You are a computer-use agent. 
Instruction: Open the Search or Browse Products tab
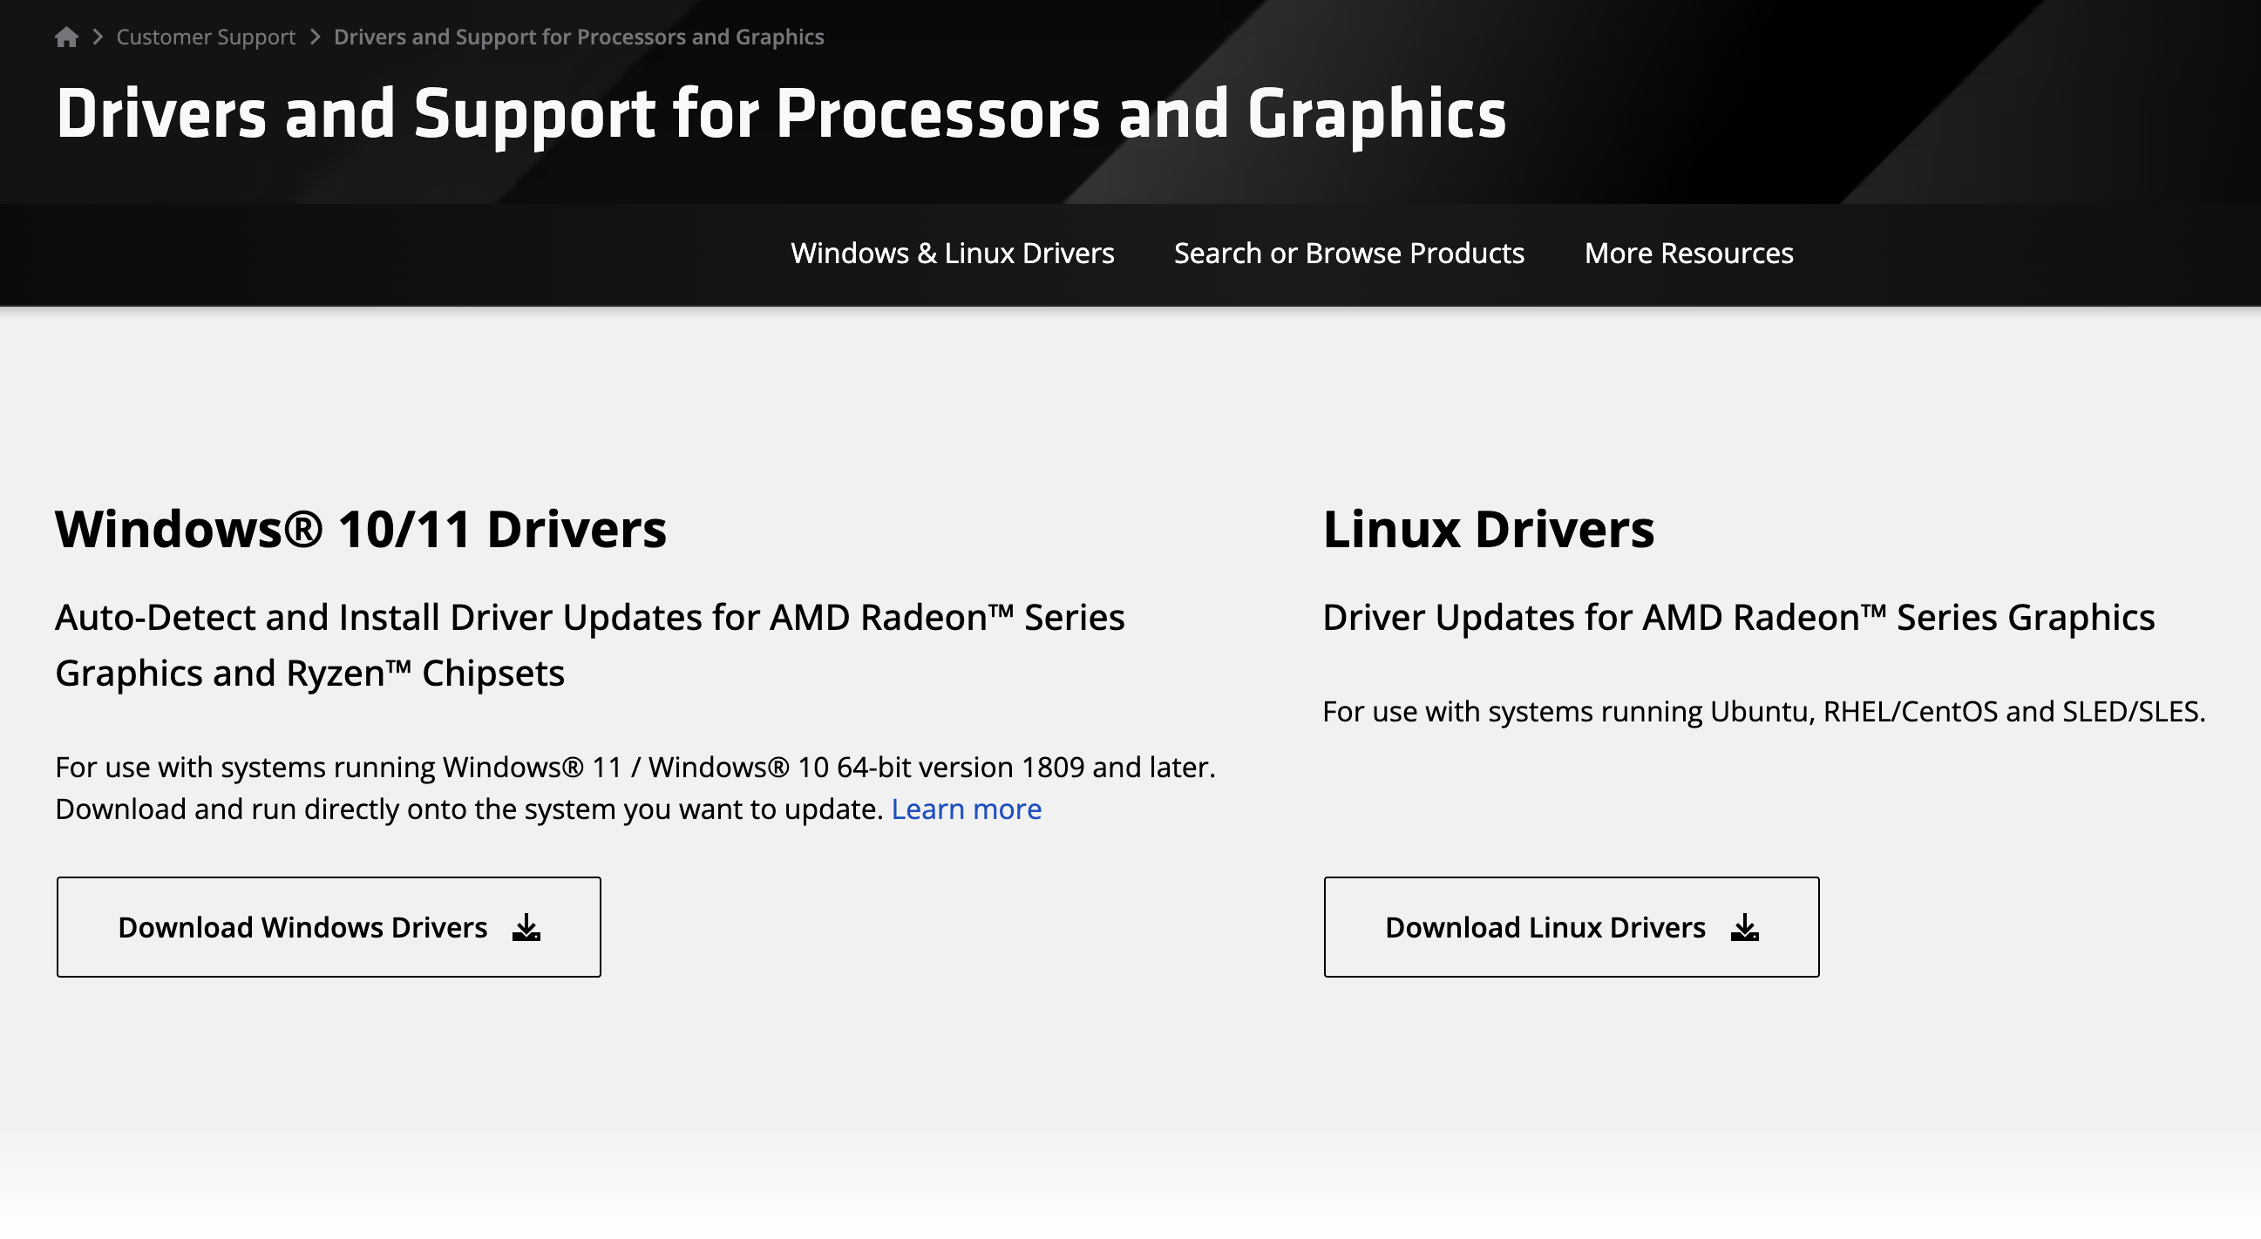tap(1349, 254)
